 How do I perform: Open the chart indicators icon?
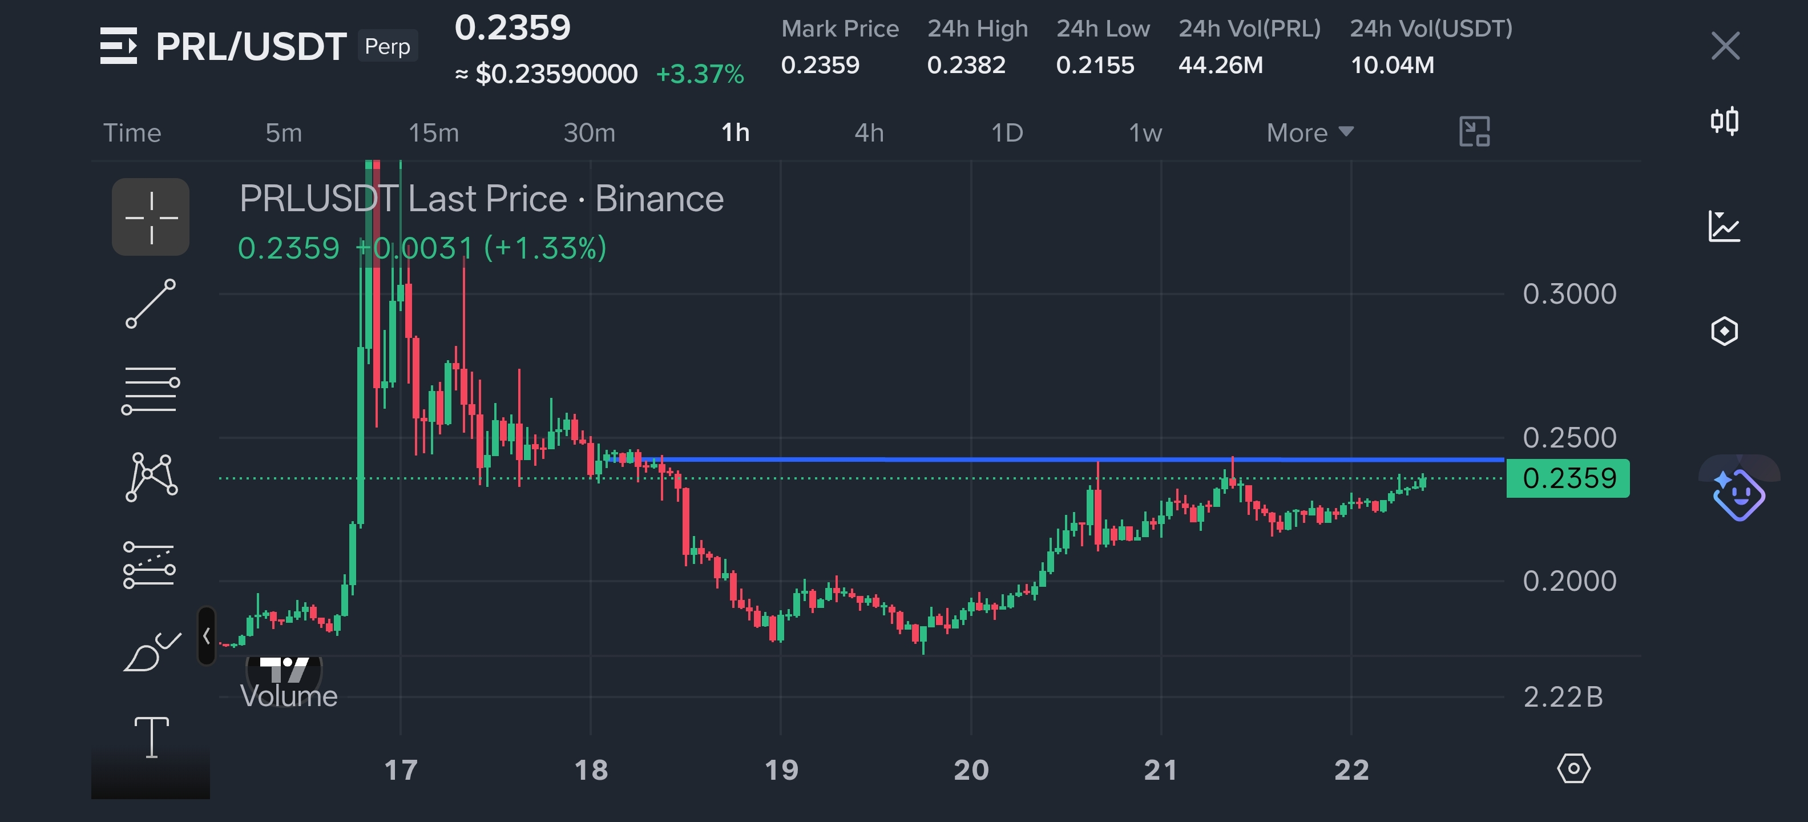(1724, 227)
